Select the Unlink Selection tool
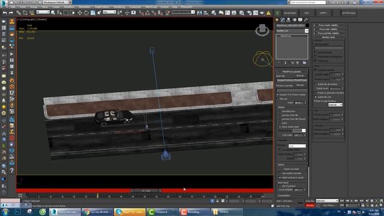The width and height of the screenshot is (384, 216). (x=25, y=13)
